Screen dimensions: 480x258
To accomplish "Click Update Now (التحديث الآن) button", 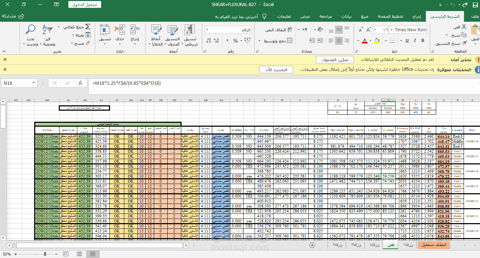I will pyautogui.click(x=276, y=69).
